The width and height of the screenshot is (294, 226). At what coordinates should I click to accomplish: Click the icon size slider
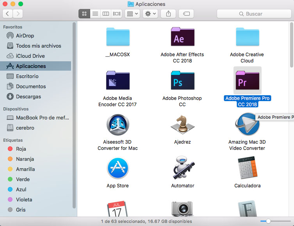click(x=275, y=221)
